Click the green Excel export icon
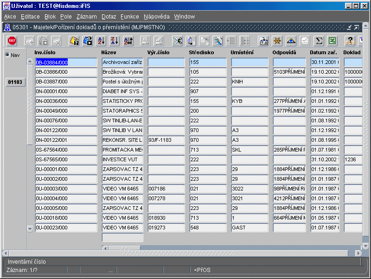This screenshot has height=279, width=371. pos(332,41)
